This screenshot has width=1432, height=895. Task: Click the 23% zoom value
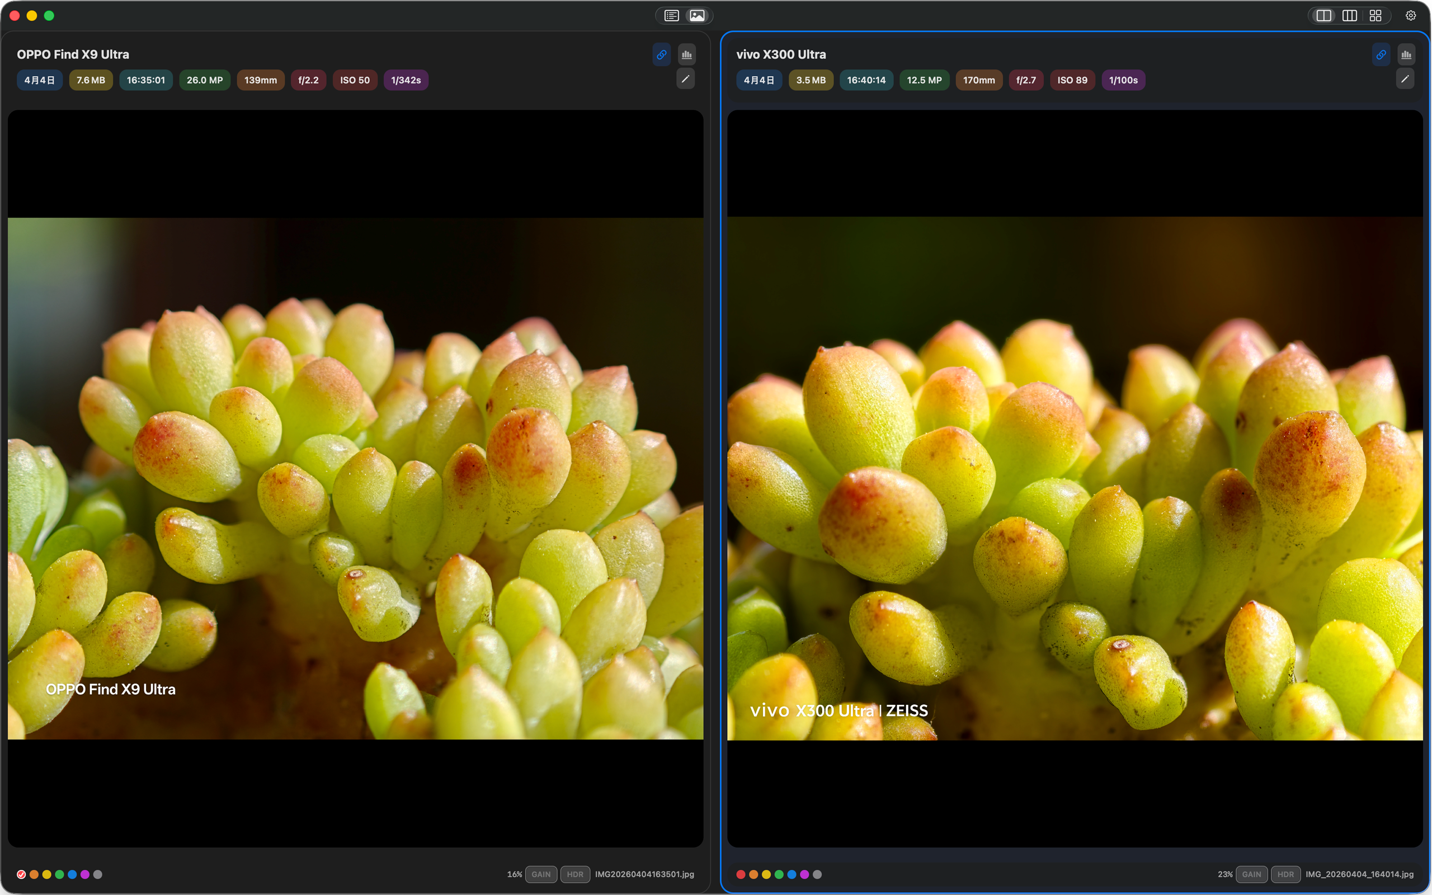click(1225, 874)
